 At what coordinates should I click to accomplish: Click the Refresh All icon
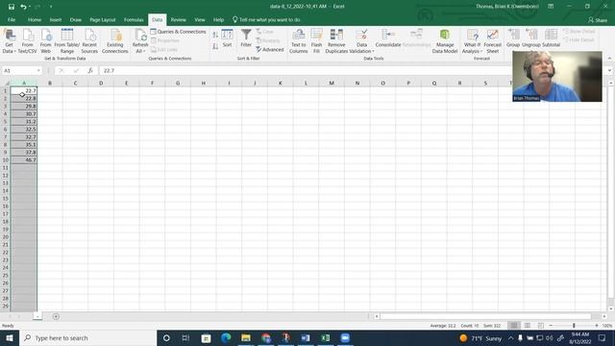tap(140, 41)
